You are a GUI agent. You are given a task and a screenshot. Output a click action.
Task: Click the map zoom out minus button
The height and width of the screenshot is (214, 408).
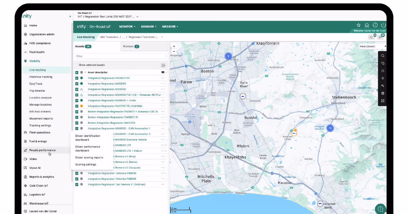coord(174,52)
